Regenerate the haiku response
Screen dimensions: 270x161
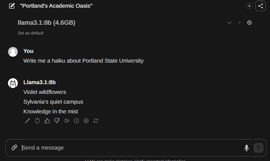tap(96, 121)
